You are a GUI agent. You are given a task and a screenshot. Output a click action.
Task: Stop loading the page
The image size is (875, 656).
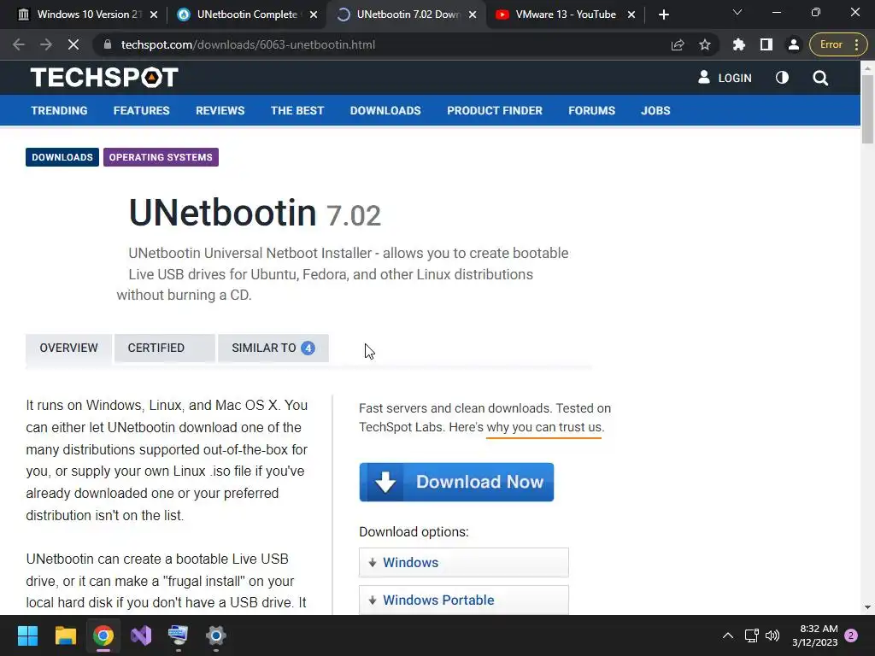tap(73, 44)
